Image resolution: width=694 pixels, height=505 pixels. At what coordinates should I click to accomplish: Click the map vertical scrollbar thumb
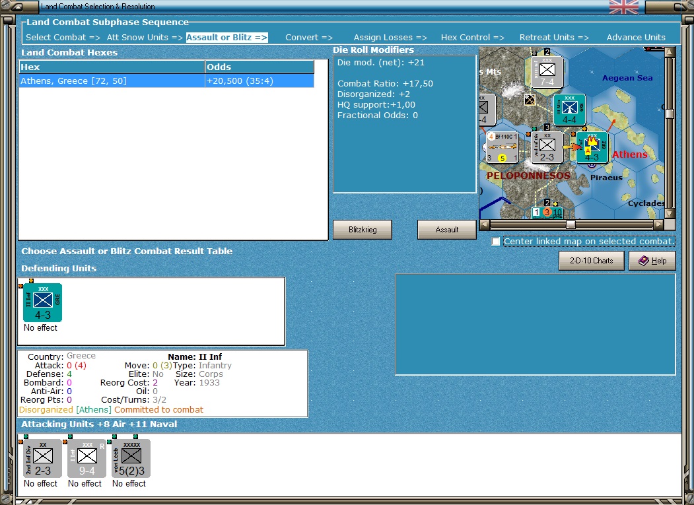[670, 114]
